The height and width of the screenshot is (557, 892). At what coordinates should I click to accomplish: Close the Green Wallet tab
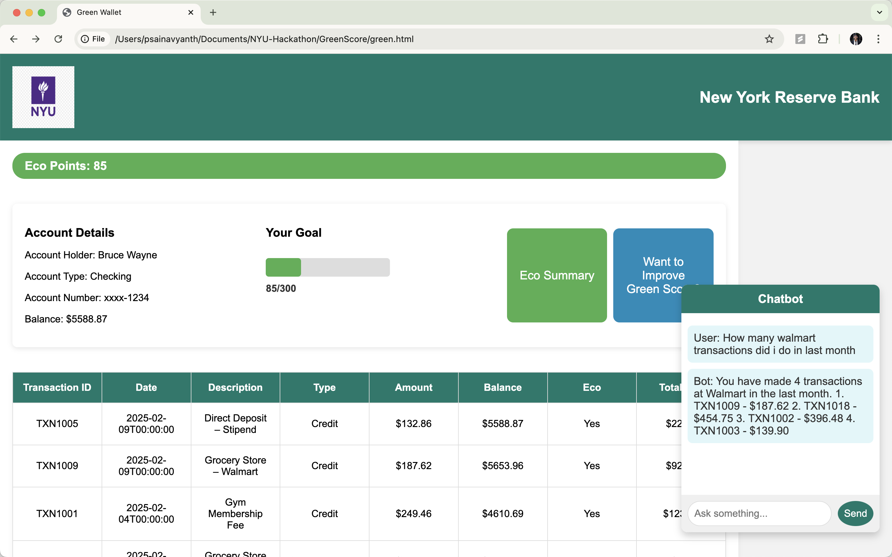click(191, 12)
